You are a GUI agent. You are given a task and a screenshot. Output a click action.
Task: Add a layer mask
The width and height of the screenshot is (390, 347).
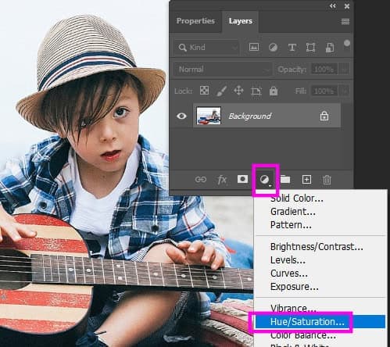pos(242,179)
